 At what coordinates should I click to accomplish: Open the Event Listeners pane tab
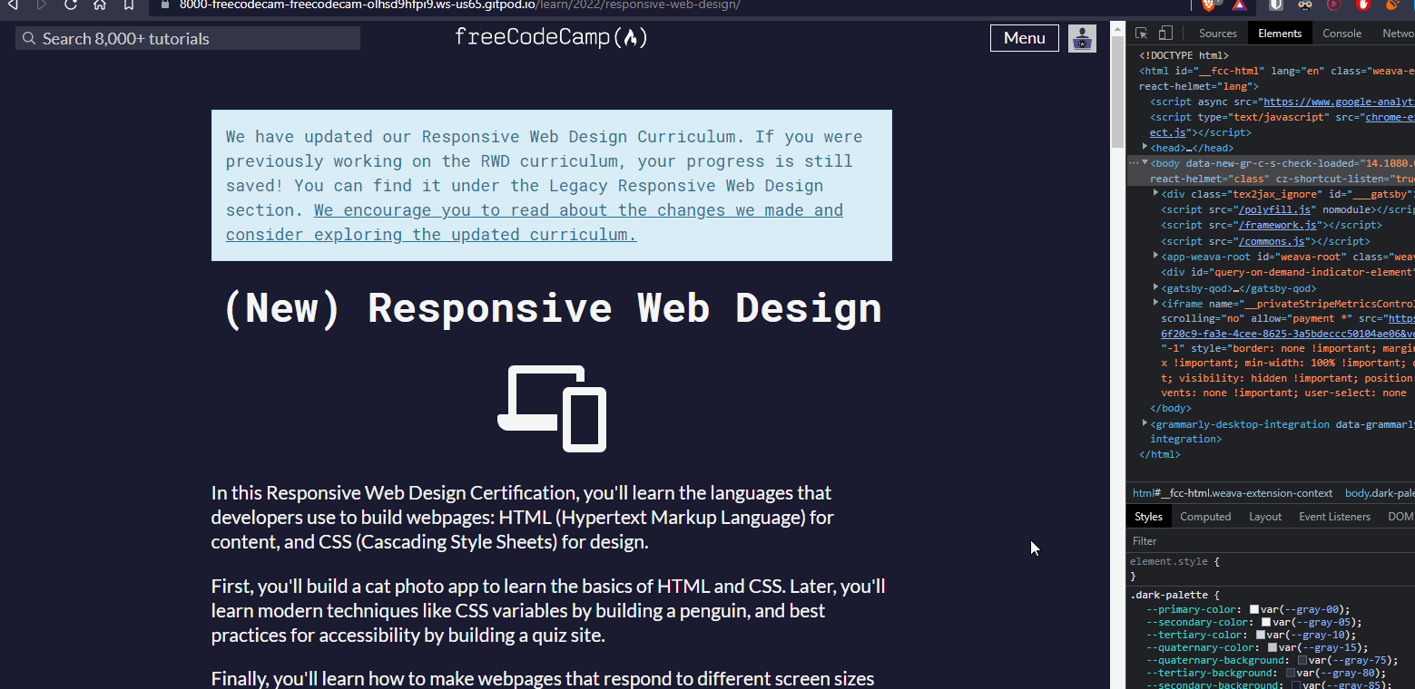pos(1334,517)
